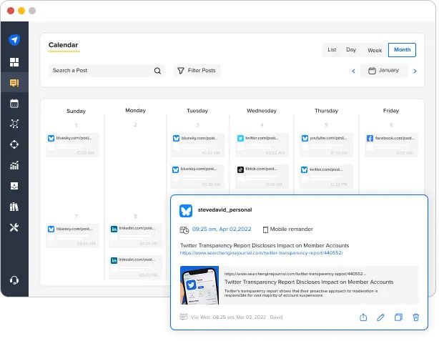Viewport: 439px width, 341px height.
Task: Click the scheduled time clock icon
Action: point(184,230)
